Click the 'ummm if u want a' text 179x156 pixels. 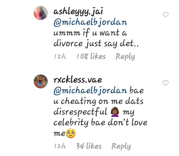(x=90, y=33)
